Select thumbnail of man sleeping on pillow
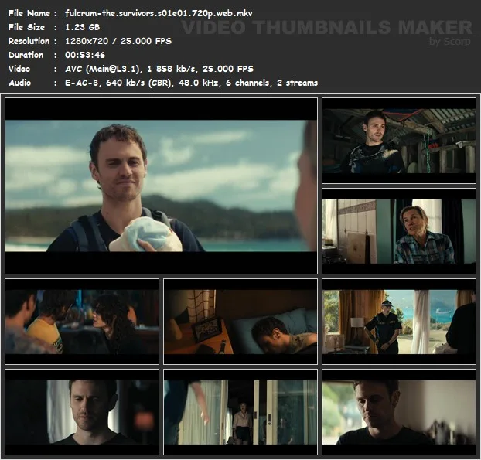This screenshot has height=460, width=481. [x=240, y=322]
